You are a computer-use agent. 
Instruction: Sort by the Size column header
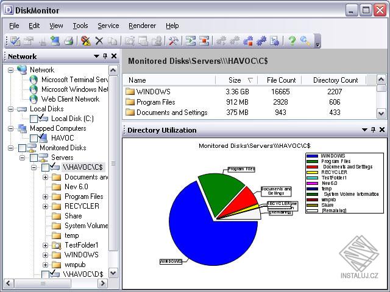(x=236, y=80)
